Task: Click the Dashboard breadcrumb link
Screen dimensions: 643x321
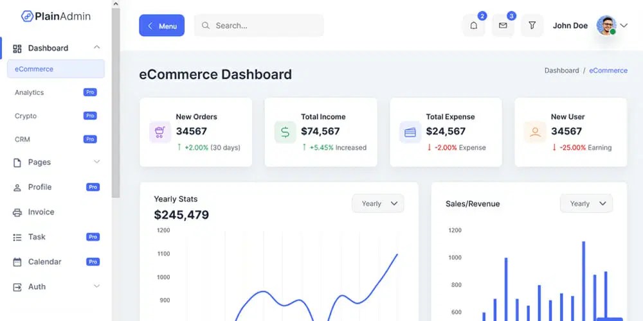Action: [562, 71]
